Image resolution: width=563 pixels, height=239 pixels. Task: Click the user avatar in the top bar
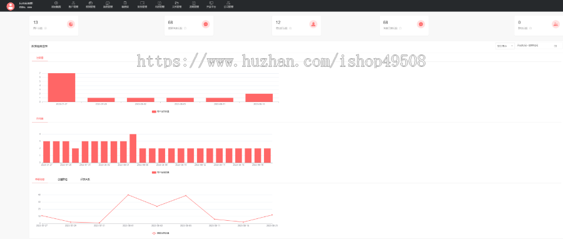click(11, 6)
